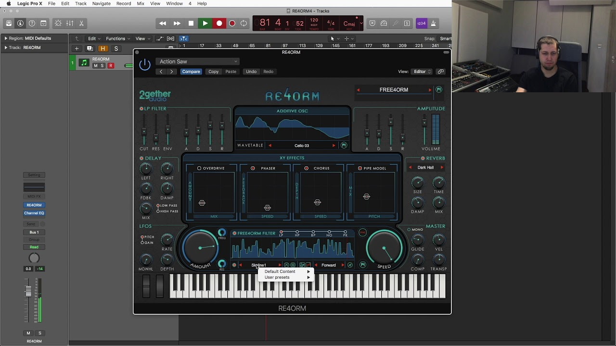Toggle the Chorus effect

(x=306, y=168)
